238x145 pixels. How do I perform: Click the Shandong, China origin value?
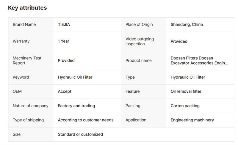(187, 25)
